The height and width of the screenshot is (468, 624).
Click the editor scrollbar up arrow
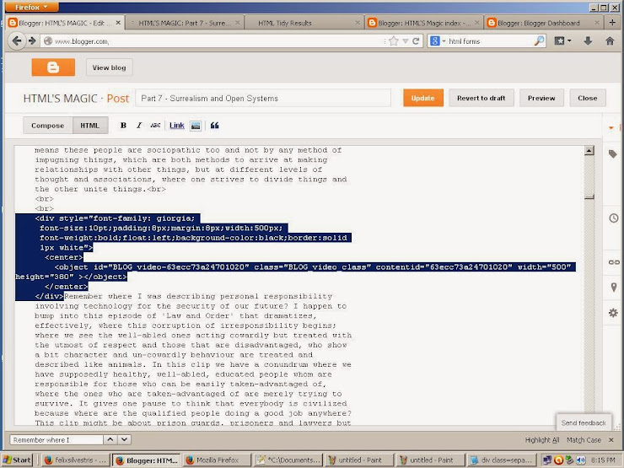[589, 150]
